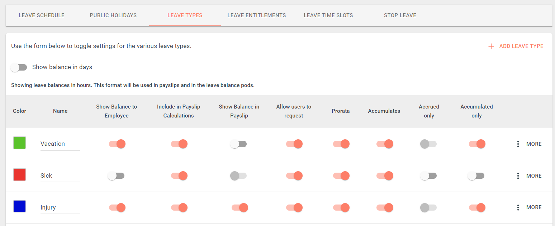Toggle Injury Allow users to request
555x226 pixels.
pos(294,207)
